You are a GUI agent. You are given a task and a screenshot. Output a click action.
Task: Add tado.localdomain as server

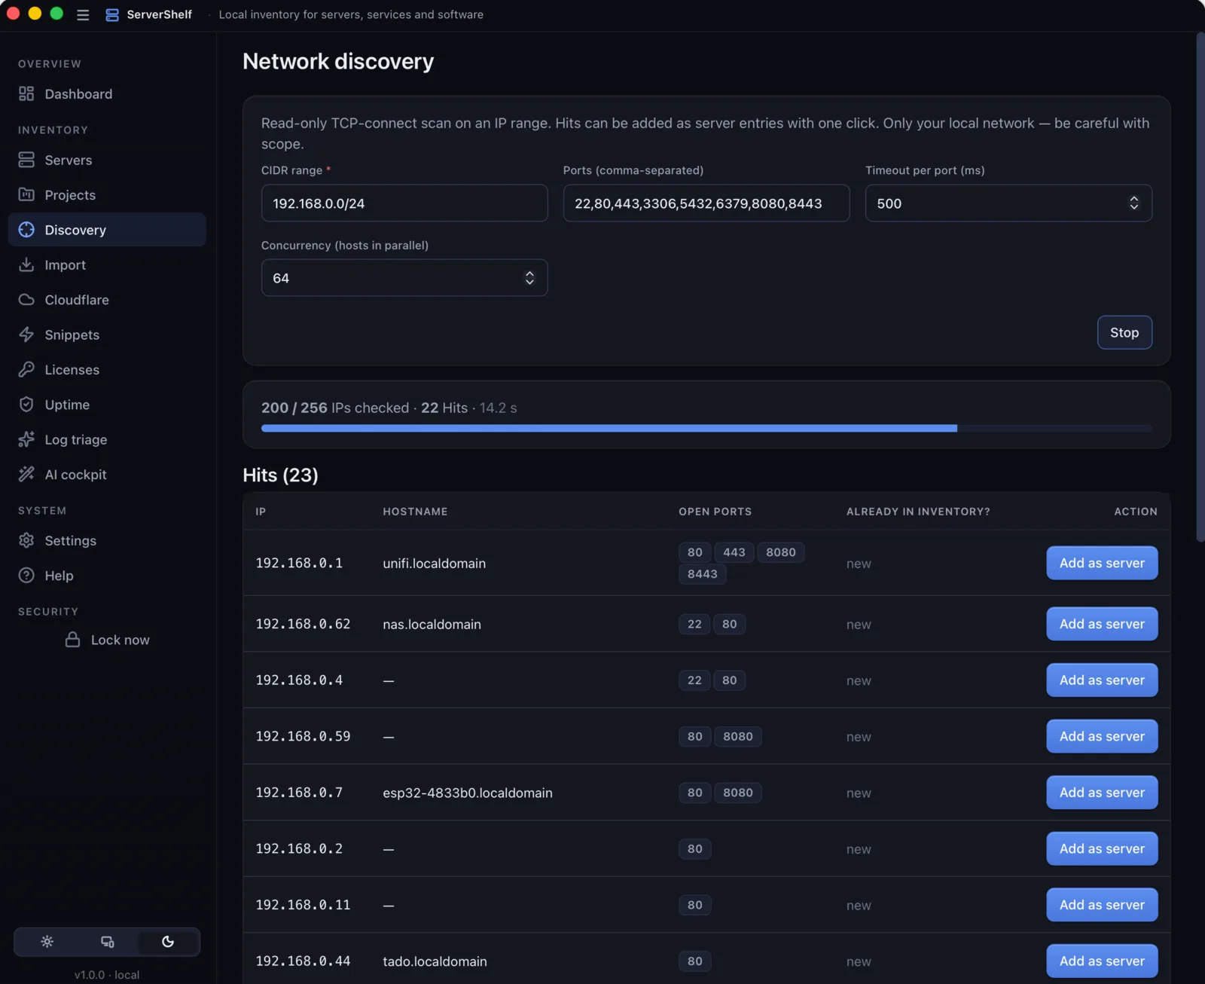[1102, 961]
